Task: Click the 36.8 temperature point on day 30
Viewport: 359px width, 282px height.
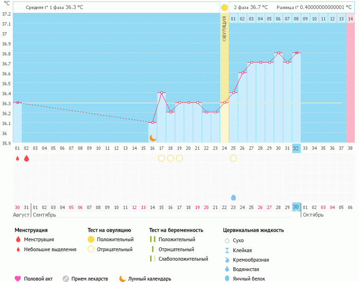Action: 278,53
